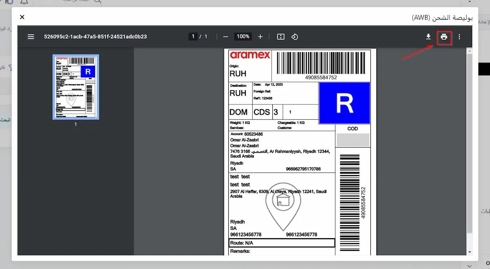
Task: Click the Weight: 1 KG text
Action: tap(240, 123)
